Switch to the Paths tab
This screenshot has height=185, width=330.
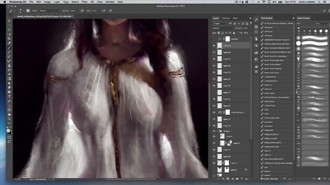point(235,18)
